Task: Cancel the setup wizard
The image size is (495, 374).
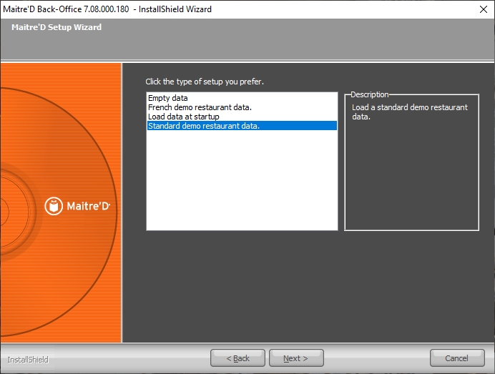Action: (x=457, y=358)
